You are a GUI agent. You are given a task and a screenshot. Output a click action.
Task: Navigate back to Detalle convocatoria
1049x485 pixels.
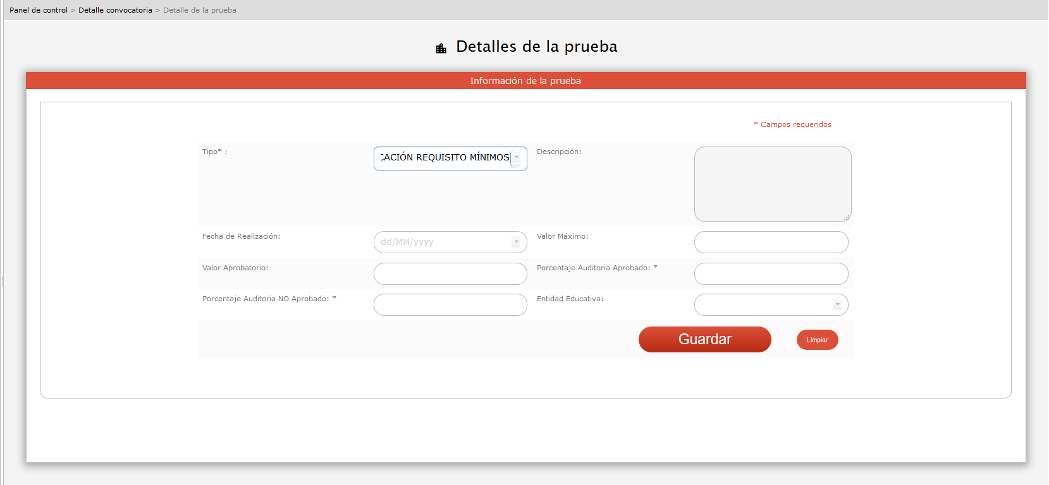point(115,10)
